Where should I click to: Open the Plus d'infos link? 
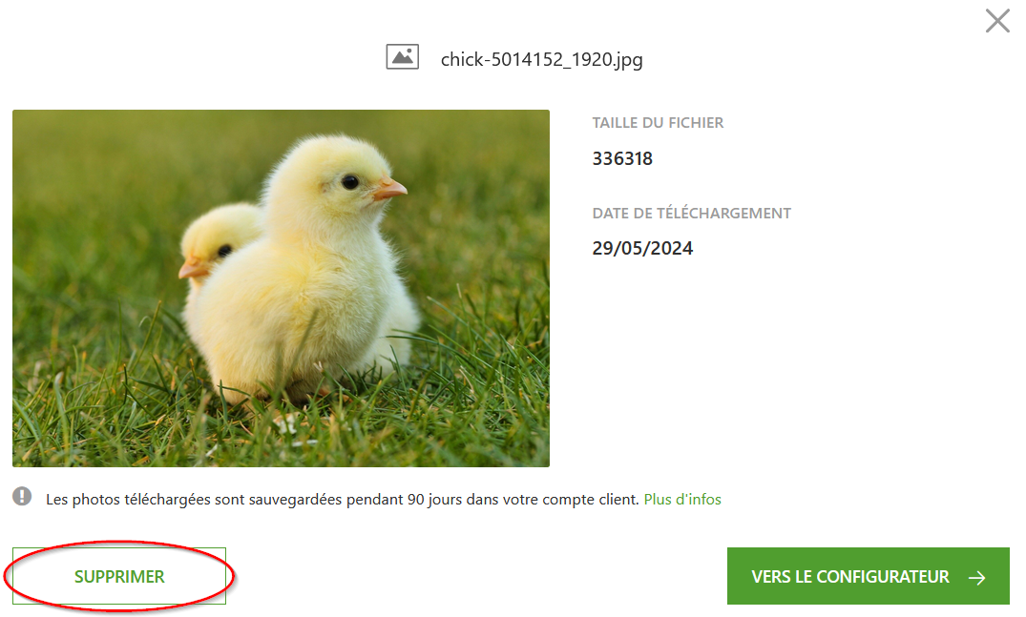coord(682,500)
